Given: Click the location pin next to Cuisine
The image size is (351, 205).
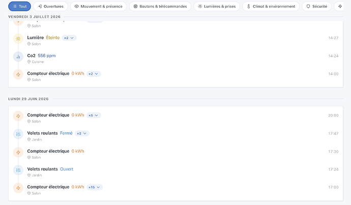Looking at the screenshot, I should (x=29, y=62).
